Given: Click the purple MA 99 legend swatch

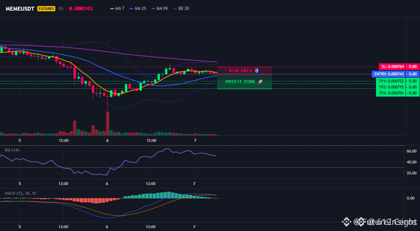Looking at the screenshot, I should coord(154,8).
